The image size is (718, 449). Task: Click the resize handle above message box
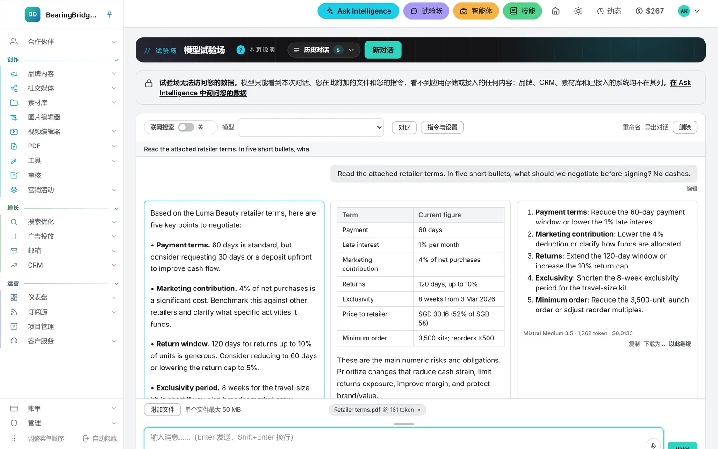tap(404, 424)
